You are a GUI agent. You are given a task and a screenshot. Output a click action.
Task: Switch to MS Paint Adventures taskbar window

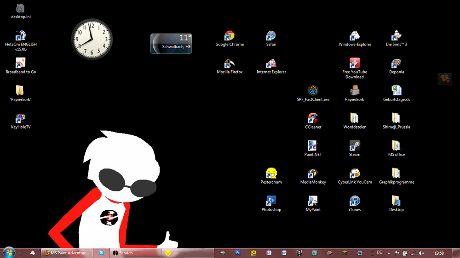coord(67,253)
